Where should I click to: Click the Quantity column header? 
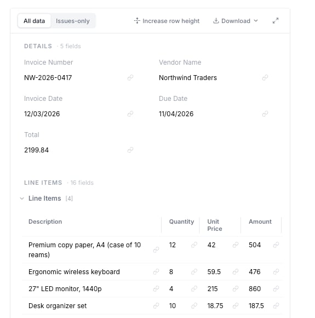click(x=181, y=222)
